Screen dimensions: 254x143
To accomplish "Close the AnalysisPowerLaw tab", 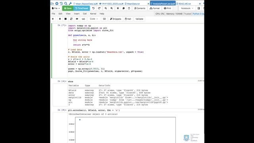I will click(174, 4).
